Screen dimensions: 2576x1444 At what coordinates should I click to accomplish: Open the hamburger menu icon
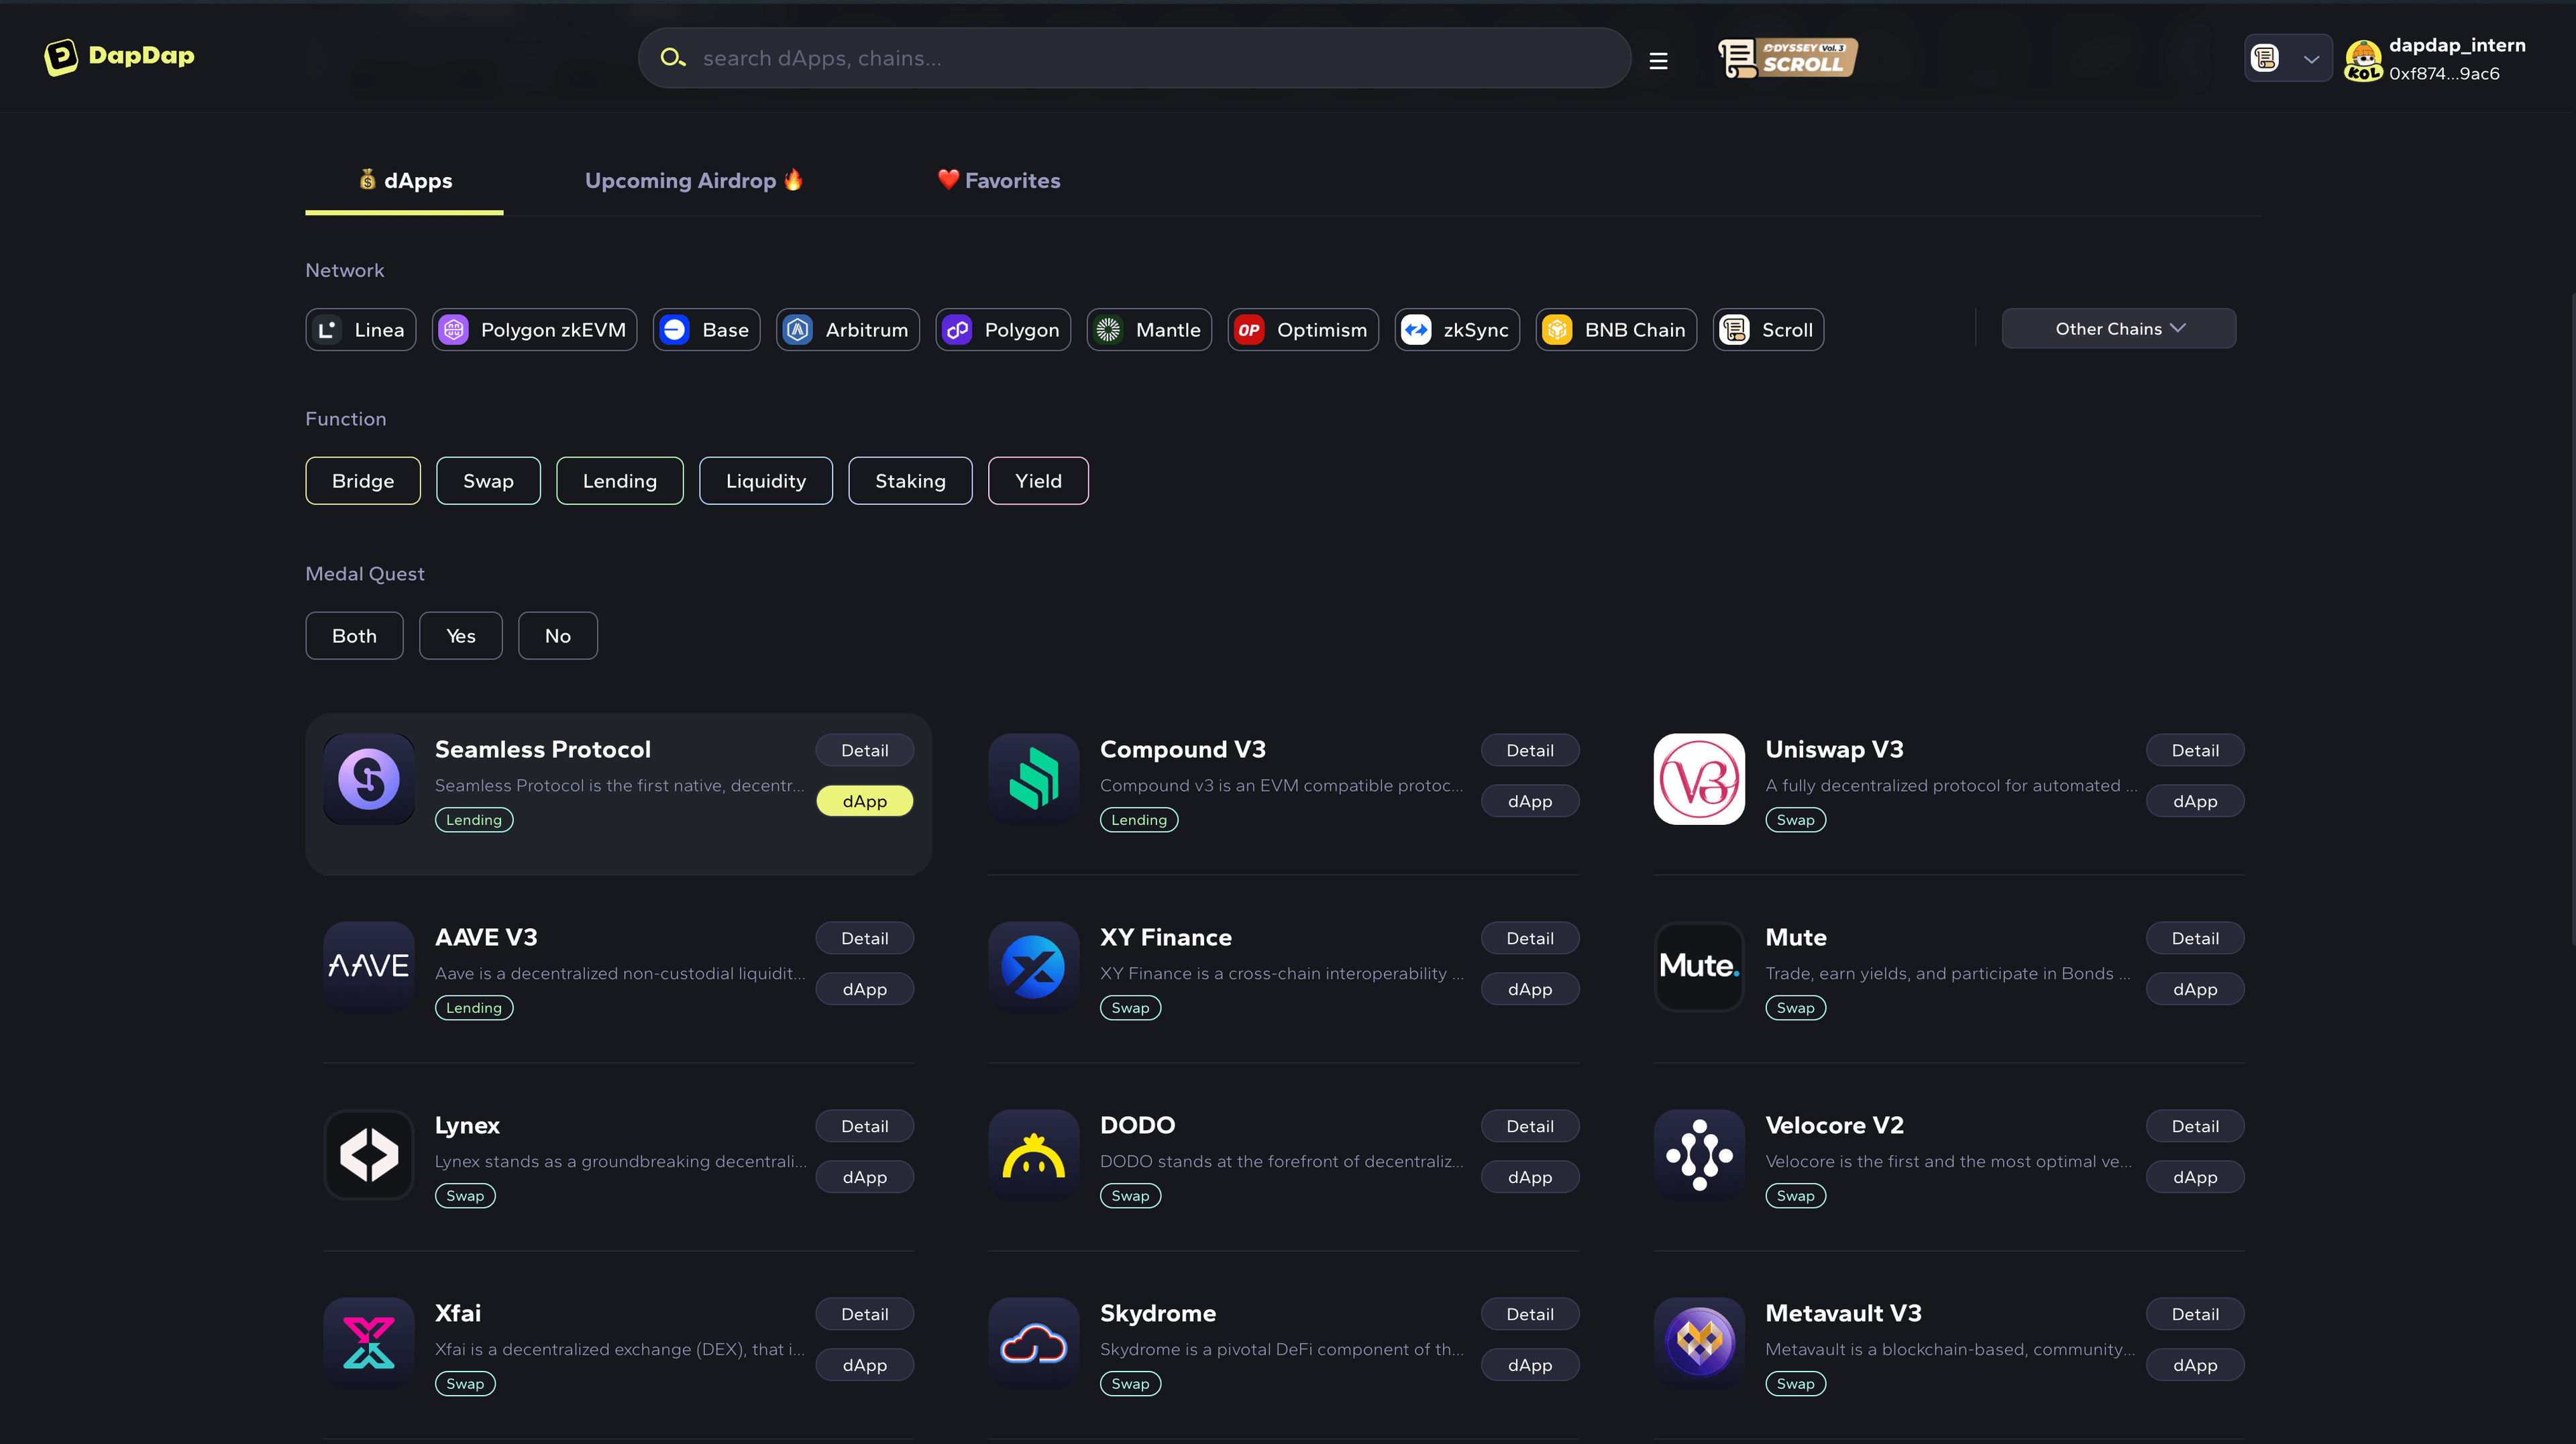[1658, 61]
